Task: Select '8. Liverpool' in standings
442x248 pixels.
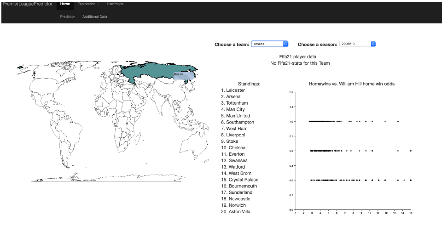Action: 233,135
